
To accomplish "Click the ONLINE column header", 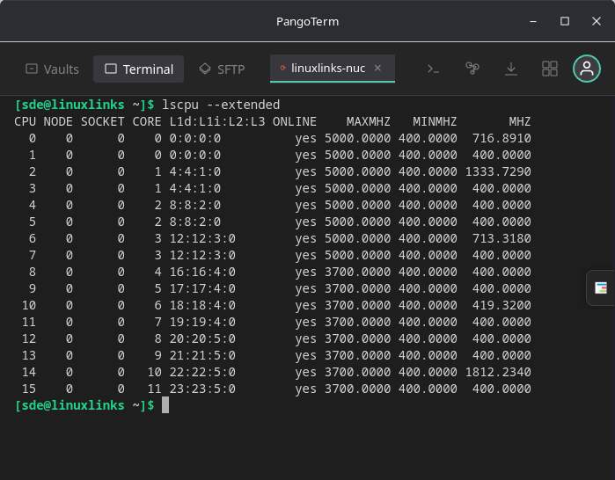I will click(x=295, y=122).
